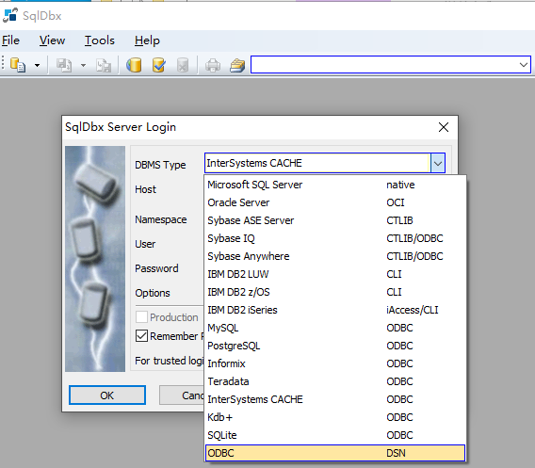This screenshot has height=468, width=535.
Task: Open the View menu
Action: [x=52, y=40]
